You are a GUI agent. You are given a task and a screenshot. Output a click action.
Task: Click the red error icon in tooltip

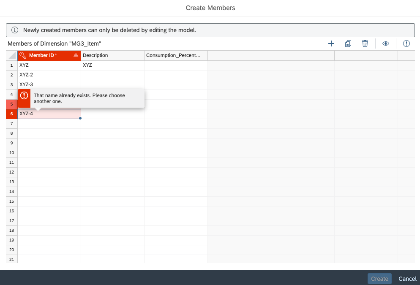(24, 95)
